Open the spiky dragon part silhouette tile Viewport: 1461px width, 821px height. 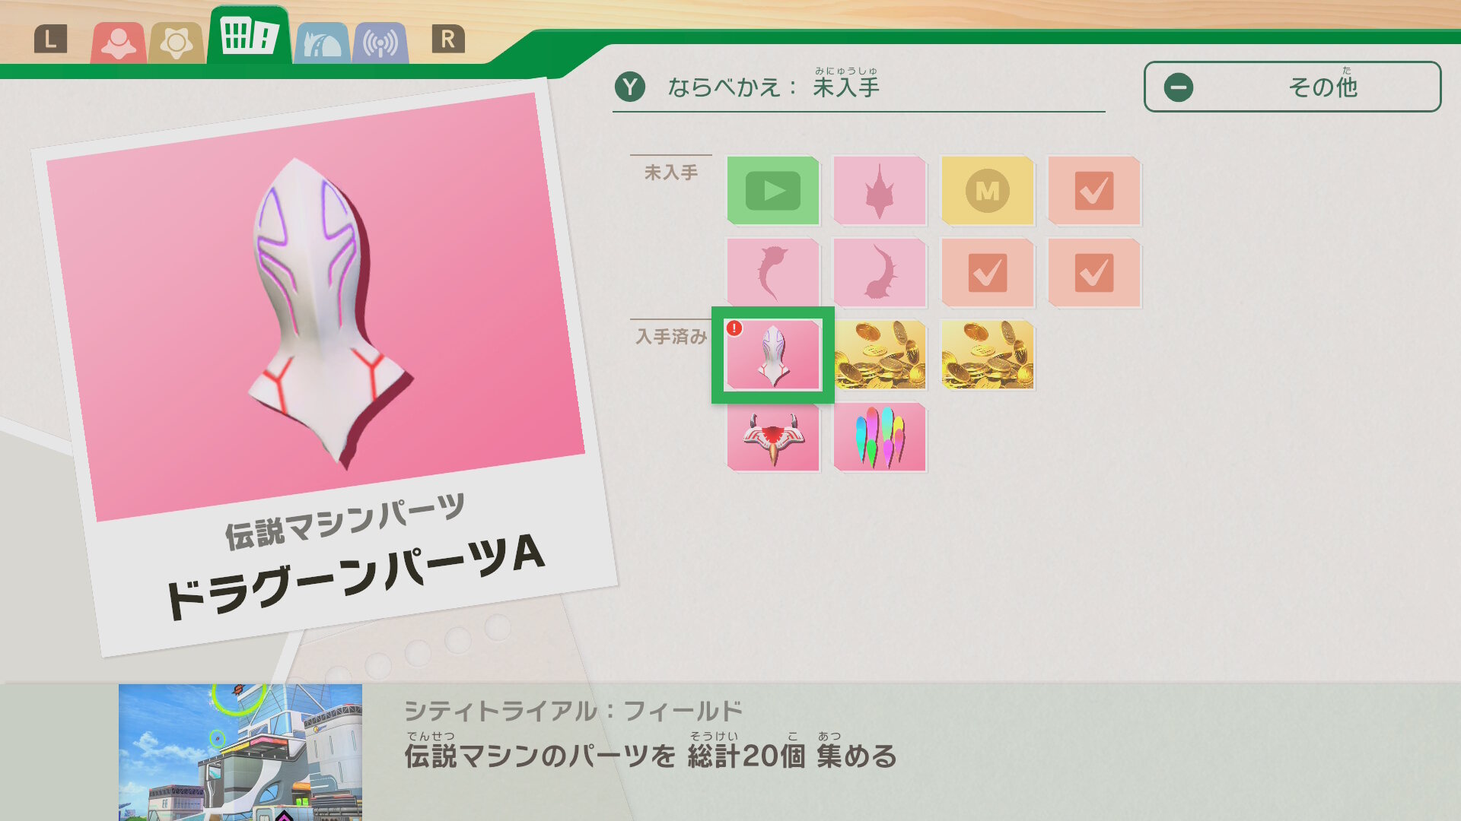[x=880, y=190]
